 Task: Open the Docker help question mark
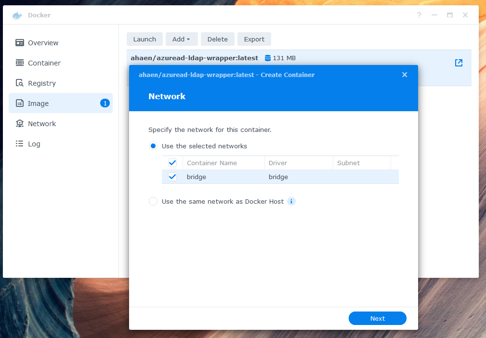pyautogui.click(x=419, y=15)
